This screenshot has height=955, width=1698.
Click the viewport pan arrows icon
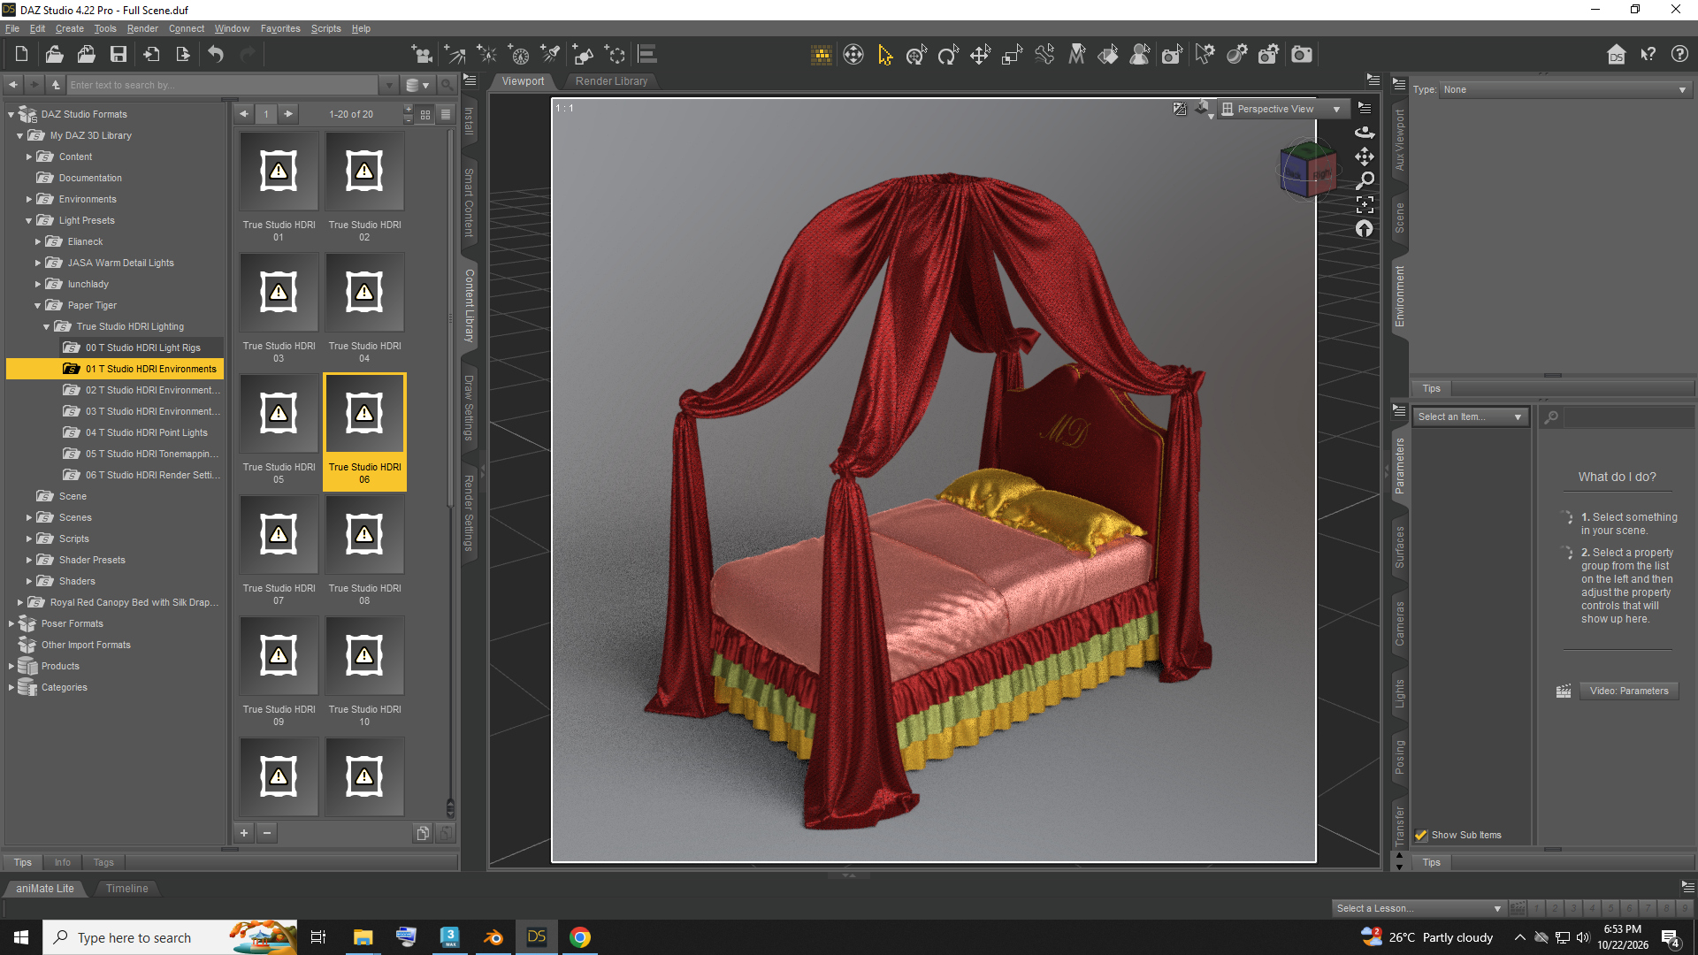1365,157
